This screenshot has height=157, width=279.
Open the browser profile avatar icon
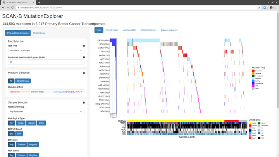(270, 7)
